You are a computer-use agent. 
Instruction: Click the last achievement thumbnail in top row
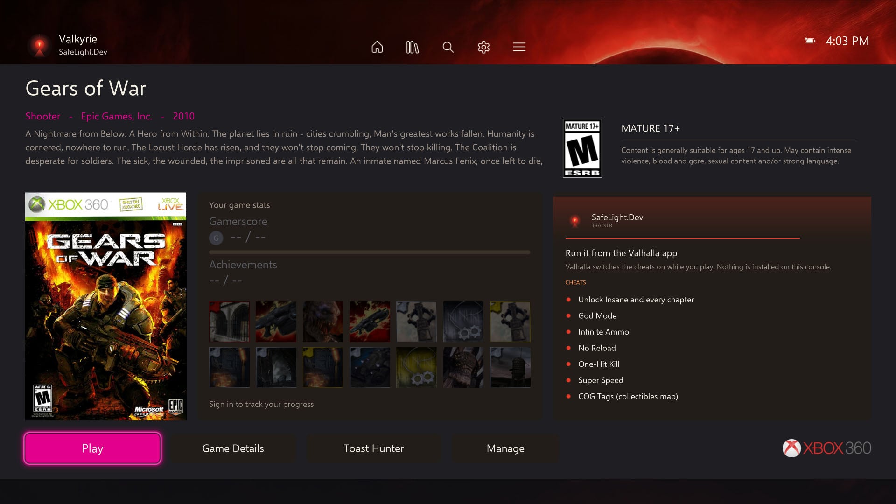[x=510, y=322]
